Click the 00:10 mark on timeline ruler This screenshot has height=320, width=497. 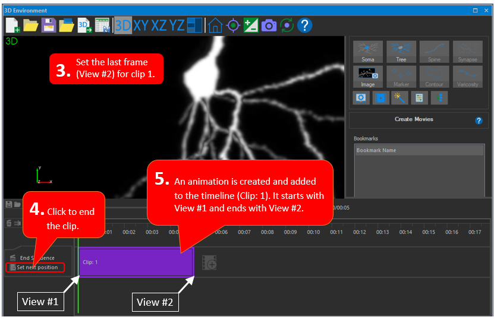tap(313, 232)
